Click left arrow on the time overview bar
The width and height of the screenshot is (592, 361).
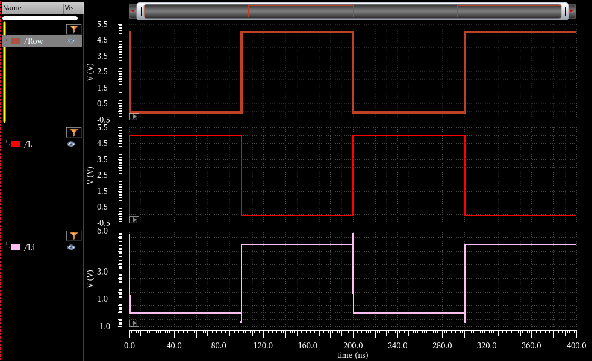133,11
